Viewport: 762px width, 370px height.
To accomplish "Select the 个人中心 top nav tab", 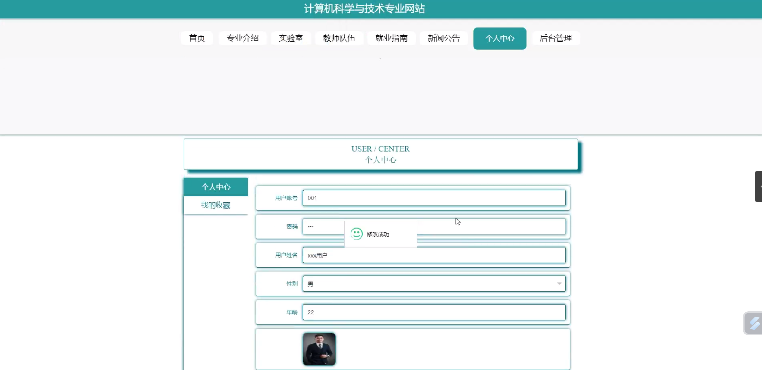I will pos(499,39).
